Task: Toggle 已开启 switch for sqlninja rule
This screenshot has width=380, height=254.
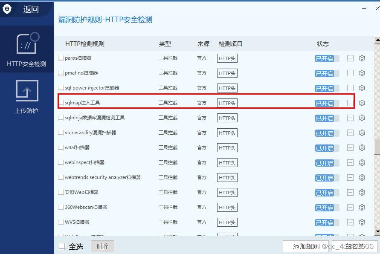Action: (x=327, y=118)
